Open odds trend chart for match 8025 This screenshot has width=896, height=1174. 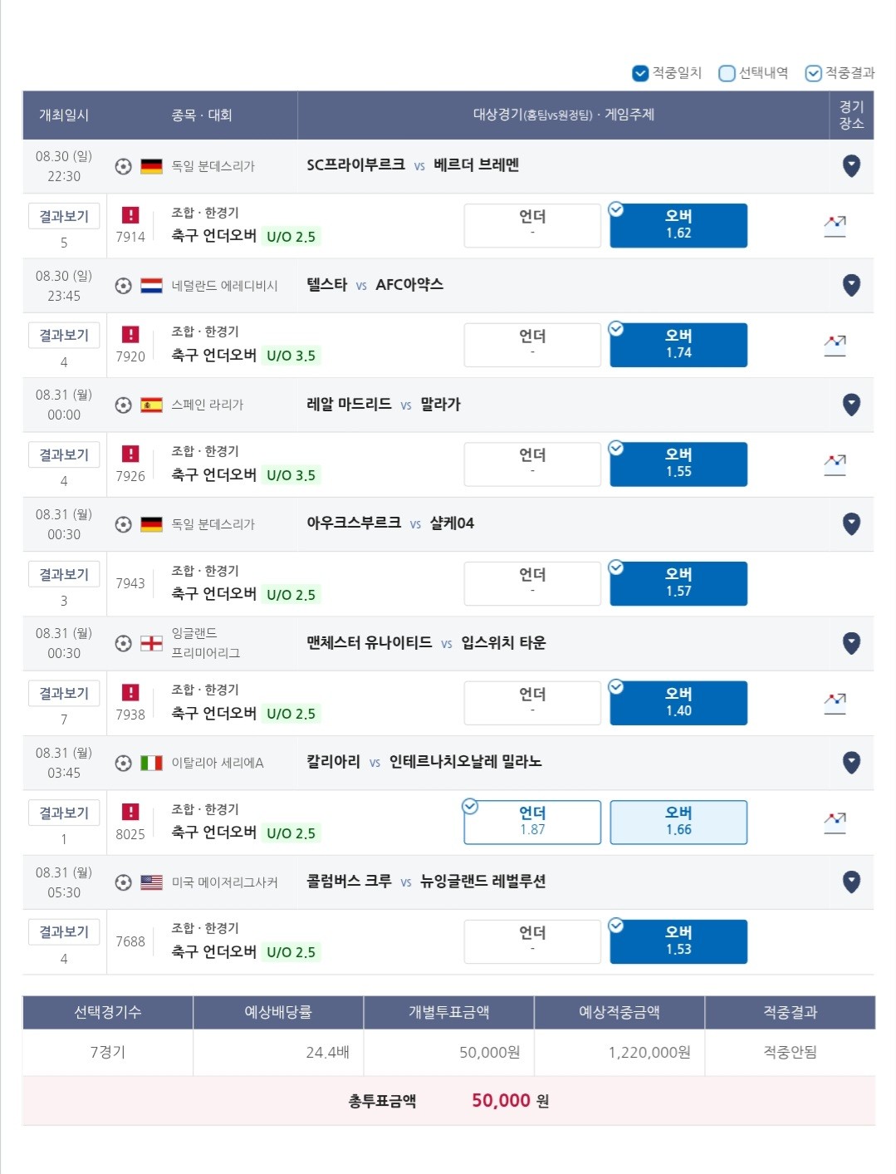[835, 823]
